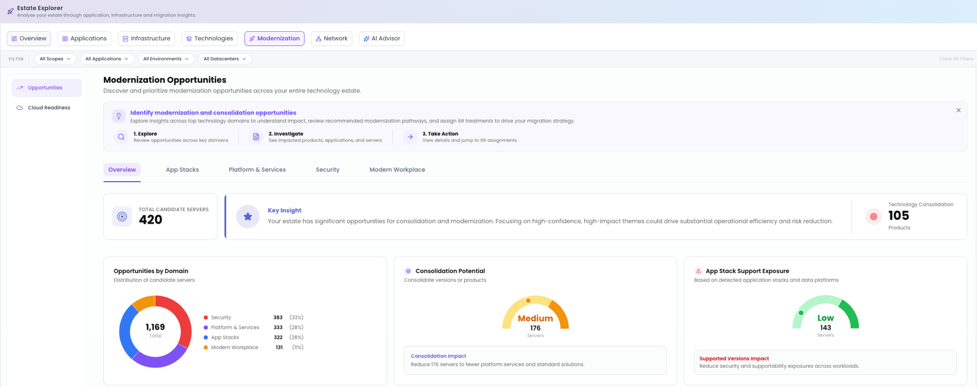Click the '2. Investigate' step text
This screenshot has width=977, height=387.
286,133
